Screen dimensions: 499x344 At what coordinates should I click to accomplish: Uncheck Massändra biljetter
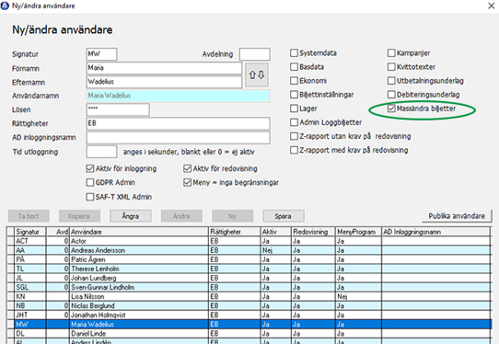(391, 109)
